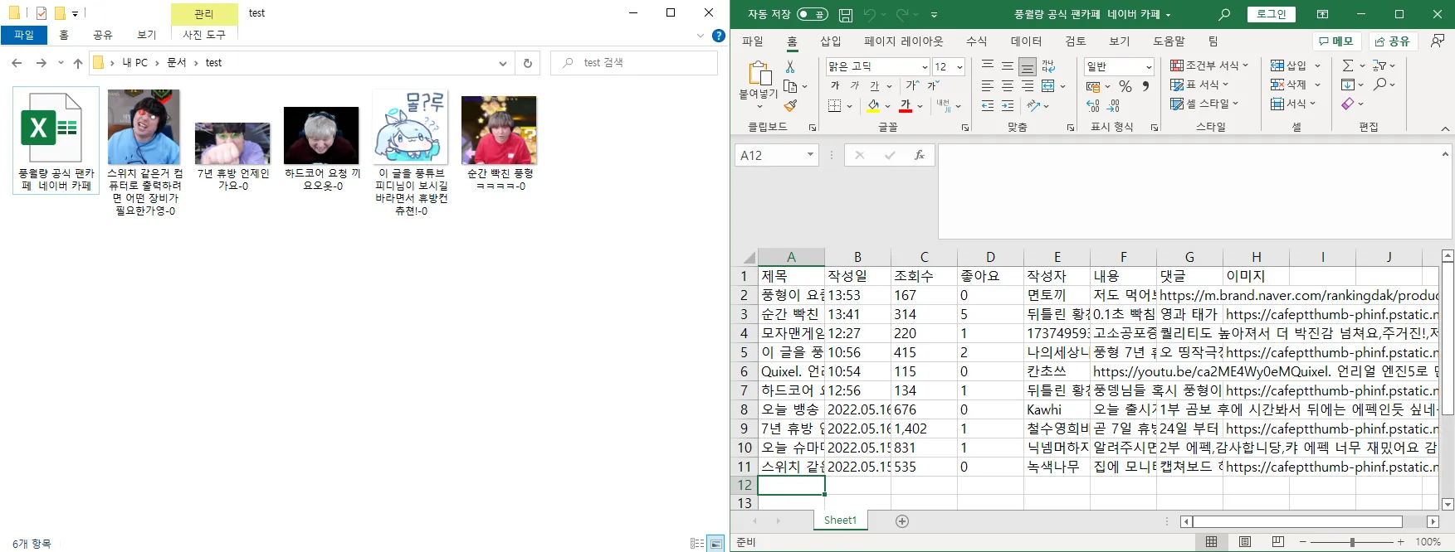
Task: Apply underline formatting in font group
Action: tap(875, 85)
